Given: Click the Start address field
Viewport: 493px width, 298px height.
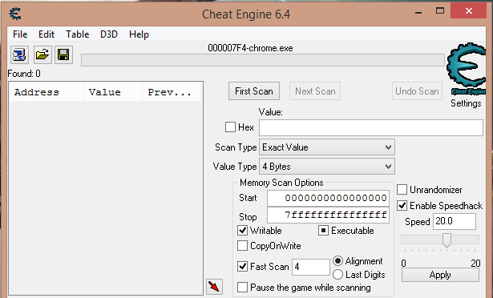Looking at the screenshot, I should coord(328,198).
